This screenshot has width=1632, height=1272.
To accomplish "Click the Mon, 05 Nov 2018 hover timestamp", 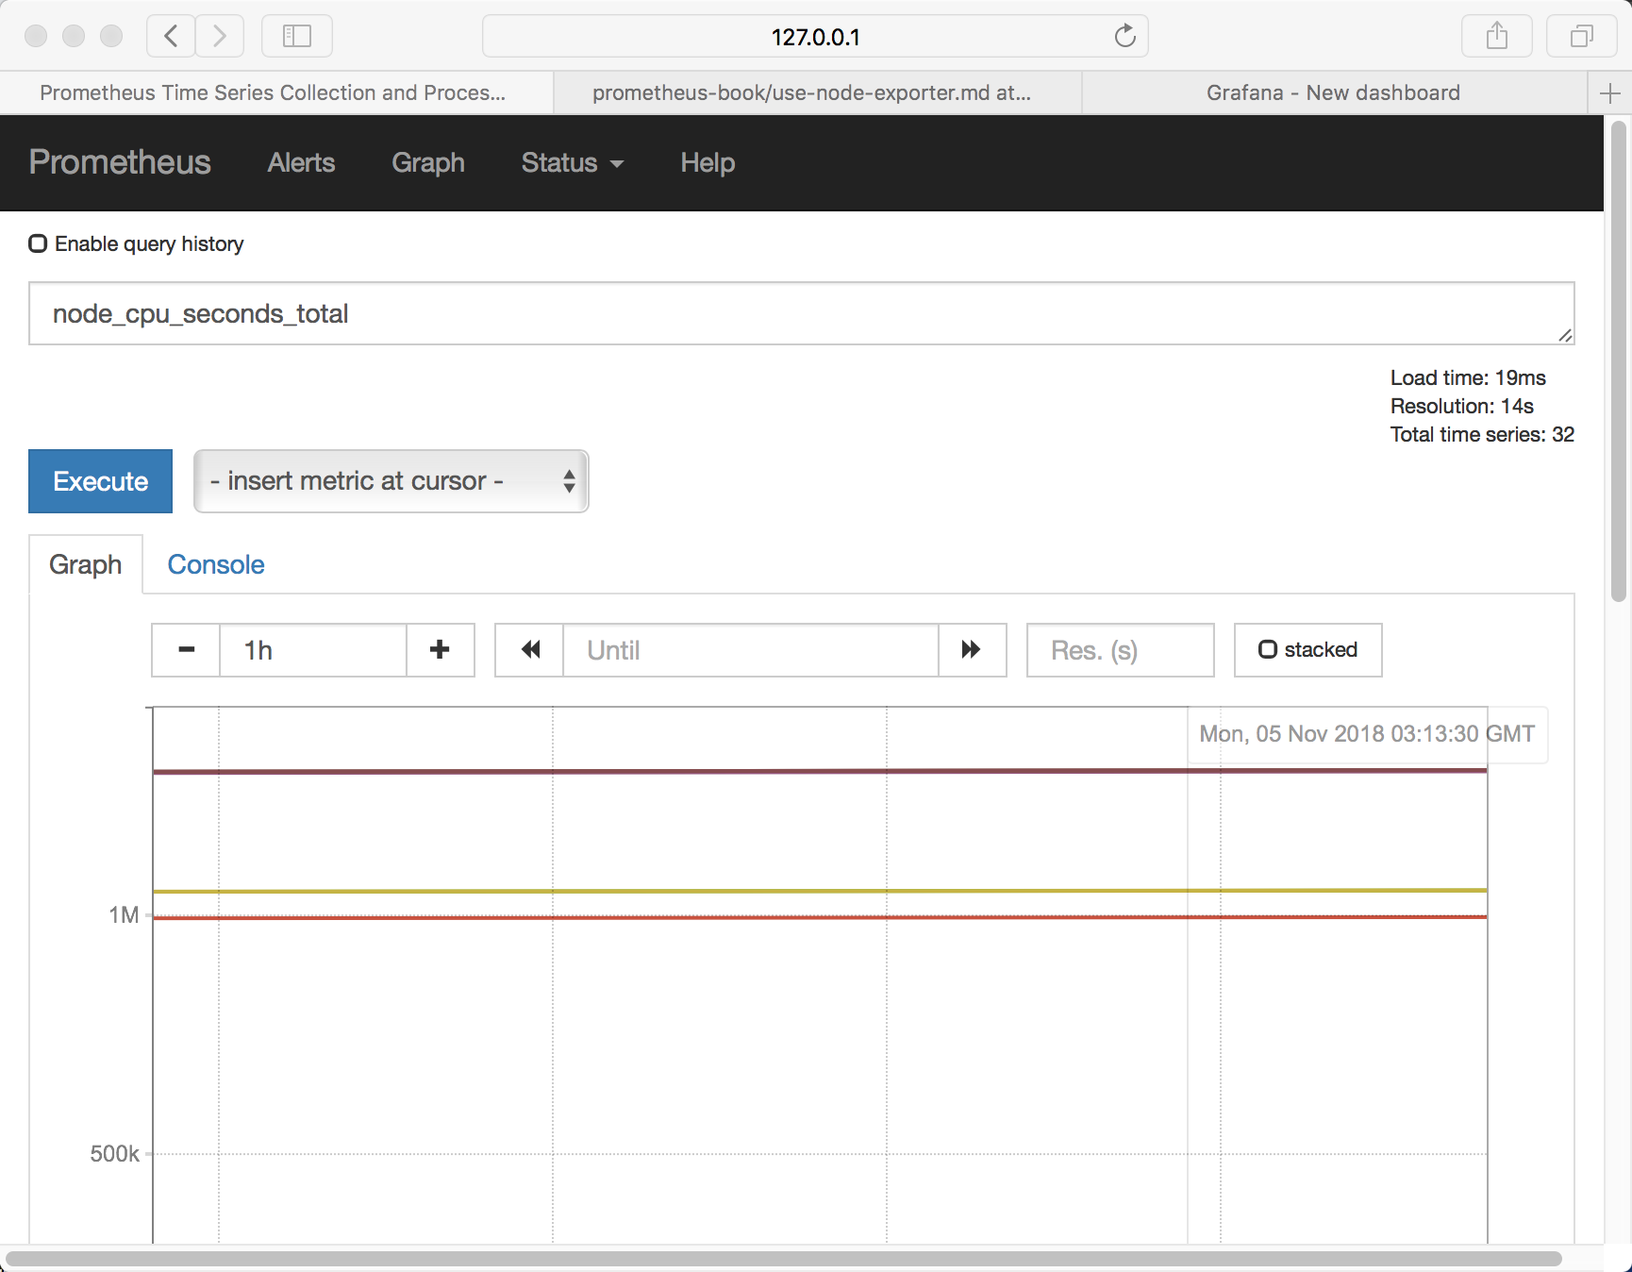I will point(1367,734).
